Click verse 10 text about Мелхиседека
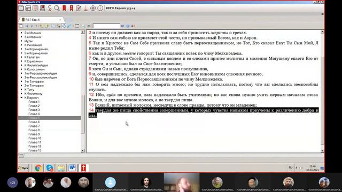This screenshot has width=342, height=192. 159,79
